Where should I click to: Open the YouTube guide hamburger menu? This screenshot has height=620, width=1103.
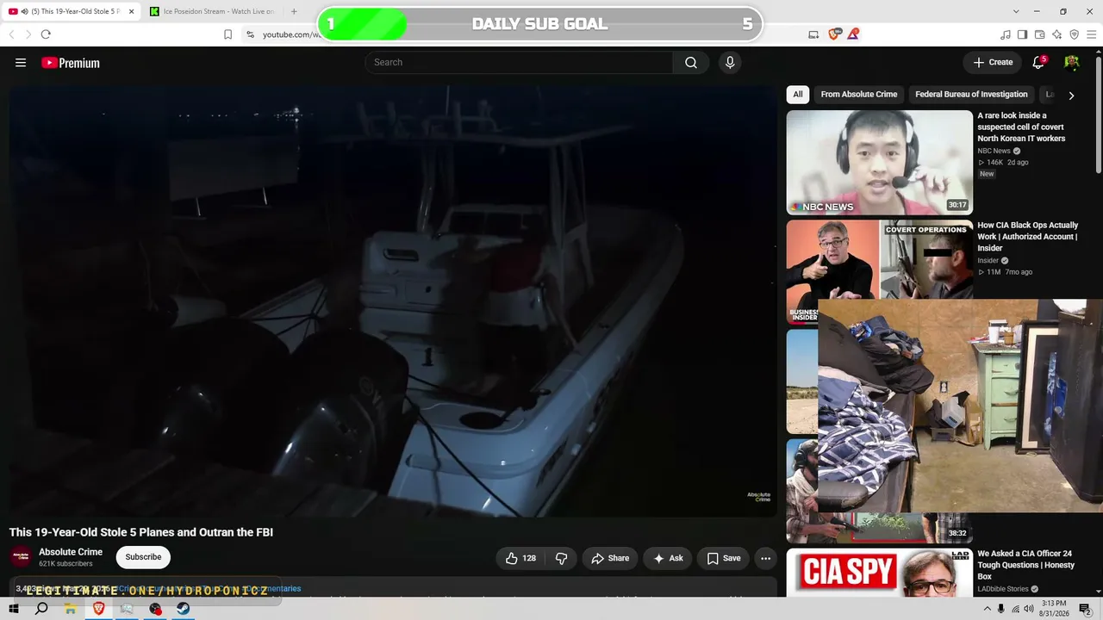point(21,63)
